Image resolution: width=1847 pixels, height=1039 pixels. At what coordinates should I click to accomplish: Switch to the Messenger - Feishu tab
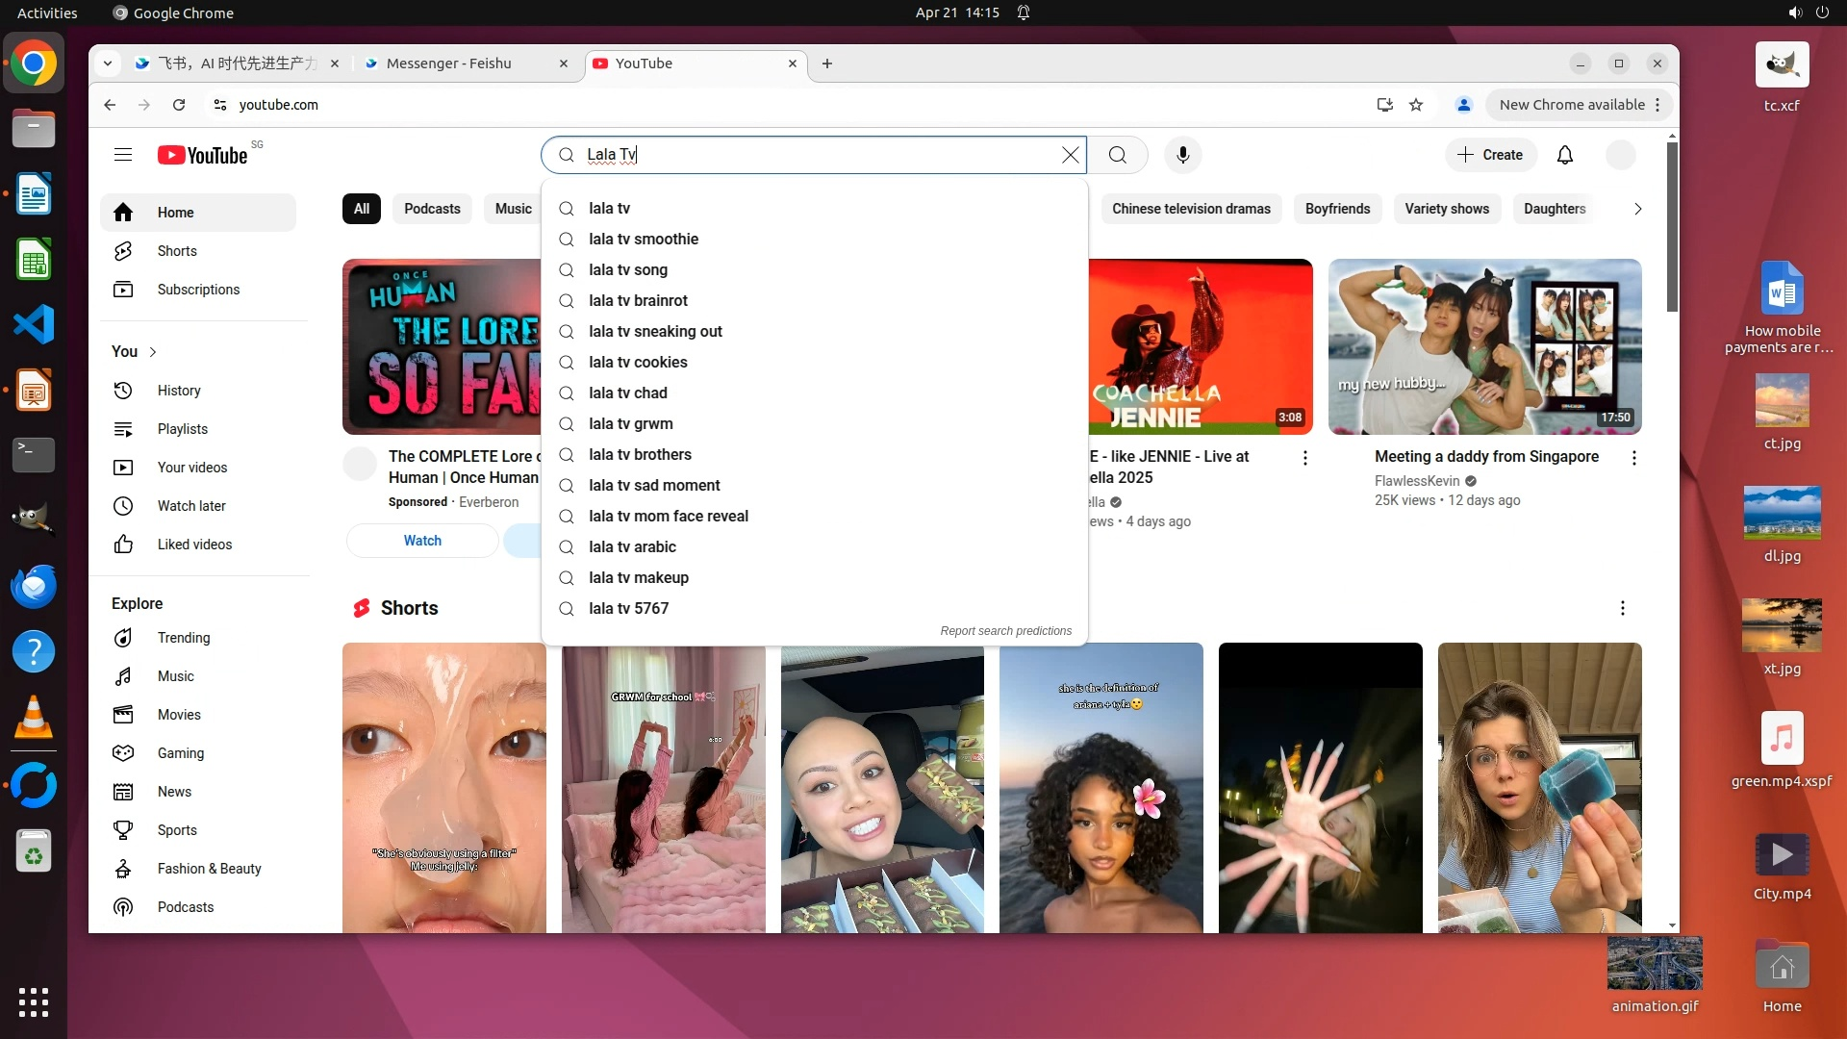click(x=449, y=63)
